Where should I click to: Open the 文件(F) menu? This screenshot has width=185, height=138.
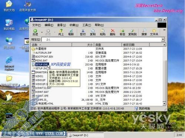(37, 25)
